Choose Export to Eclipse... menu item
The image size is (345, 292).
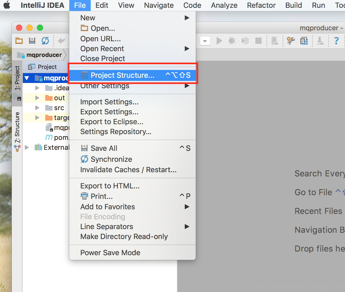[x=133, y=122]
